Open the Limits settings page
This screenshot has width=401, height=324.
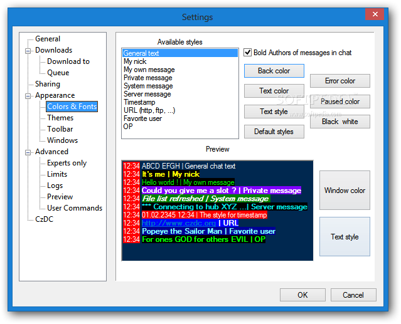click(x=57, y=174)
